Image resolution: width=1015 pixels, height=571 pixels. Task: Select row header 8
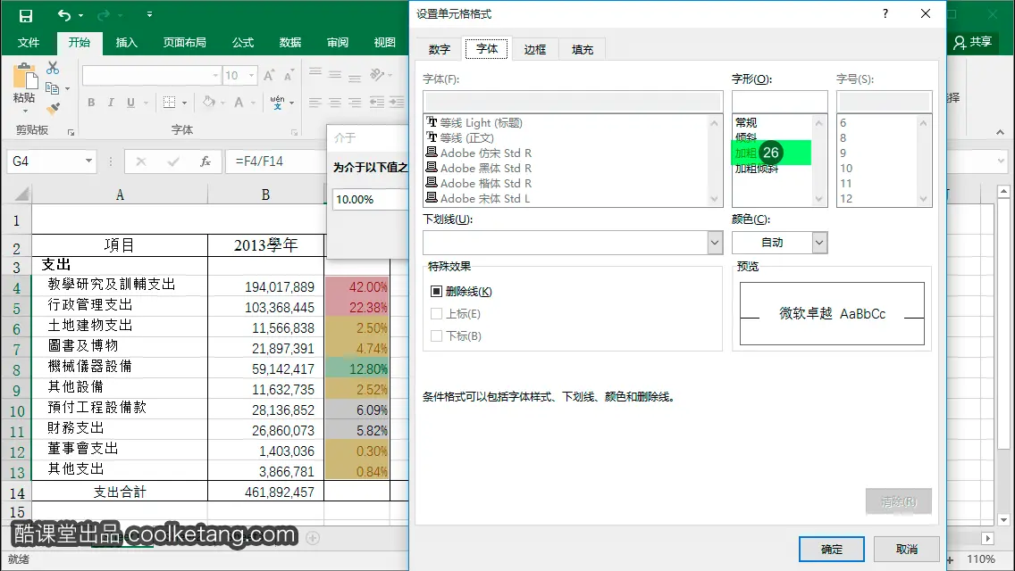coord(16,369)
